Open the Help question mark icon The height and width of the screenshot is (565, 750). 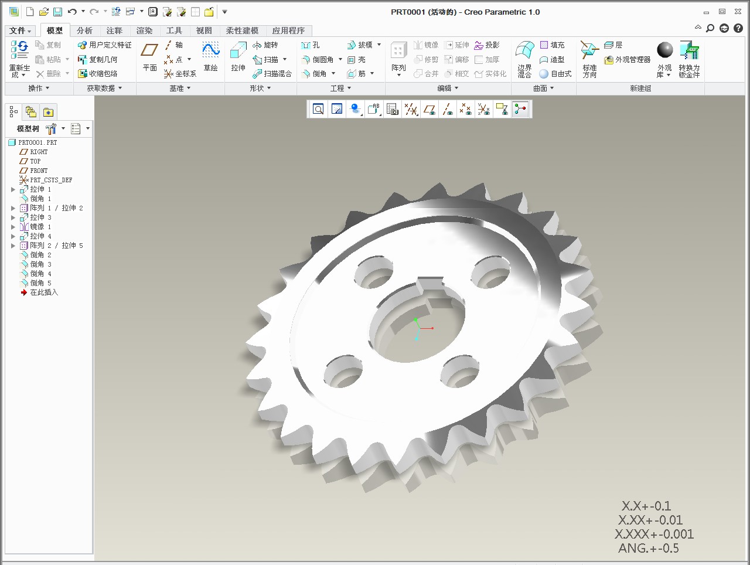pos(738,28)
